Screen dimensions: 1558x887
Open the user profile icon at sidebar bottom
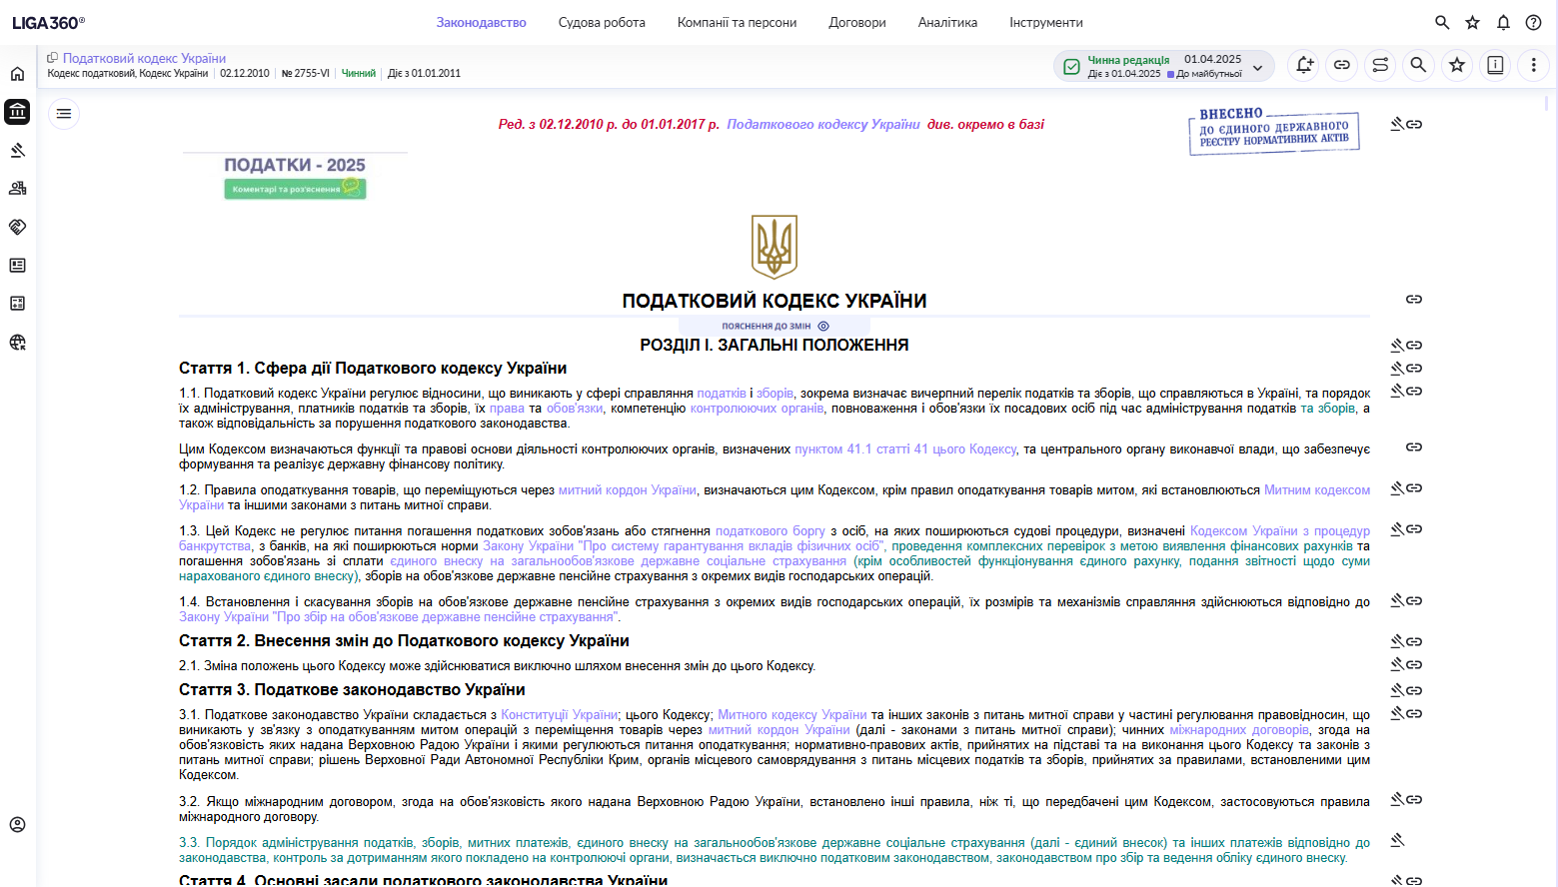click(17, 824)
